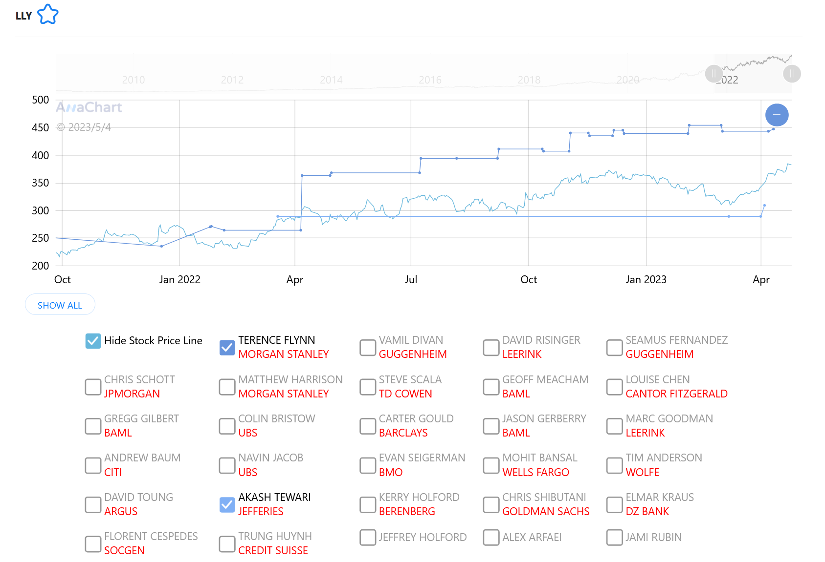Check David Risinger Leerink
The width and height of the screenshot is (825, 562).
click(x=491, y=348)
